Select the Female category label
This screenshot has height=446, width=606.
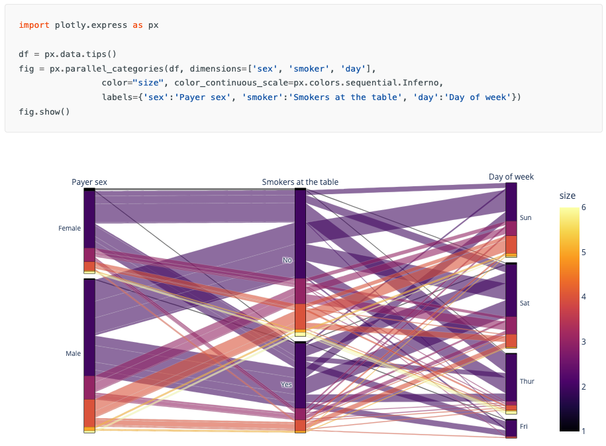(70, 229)
